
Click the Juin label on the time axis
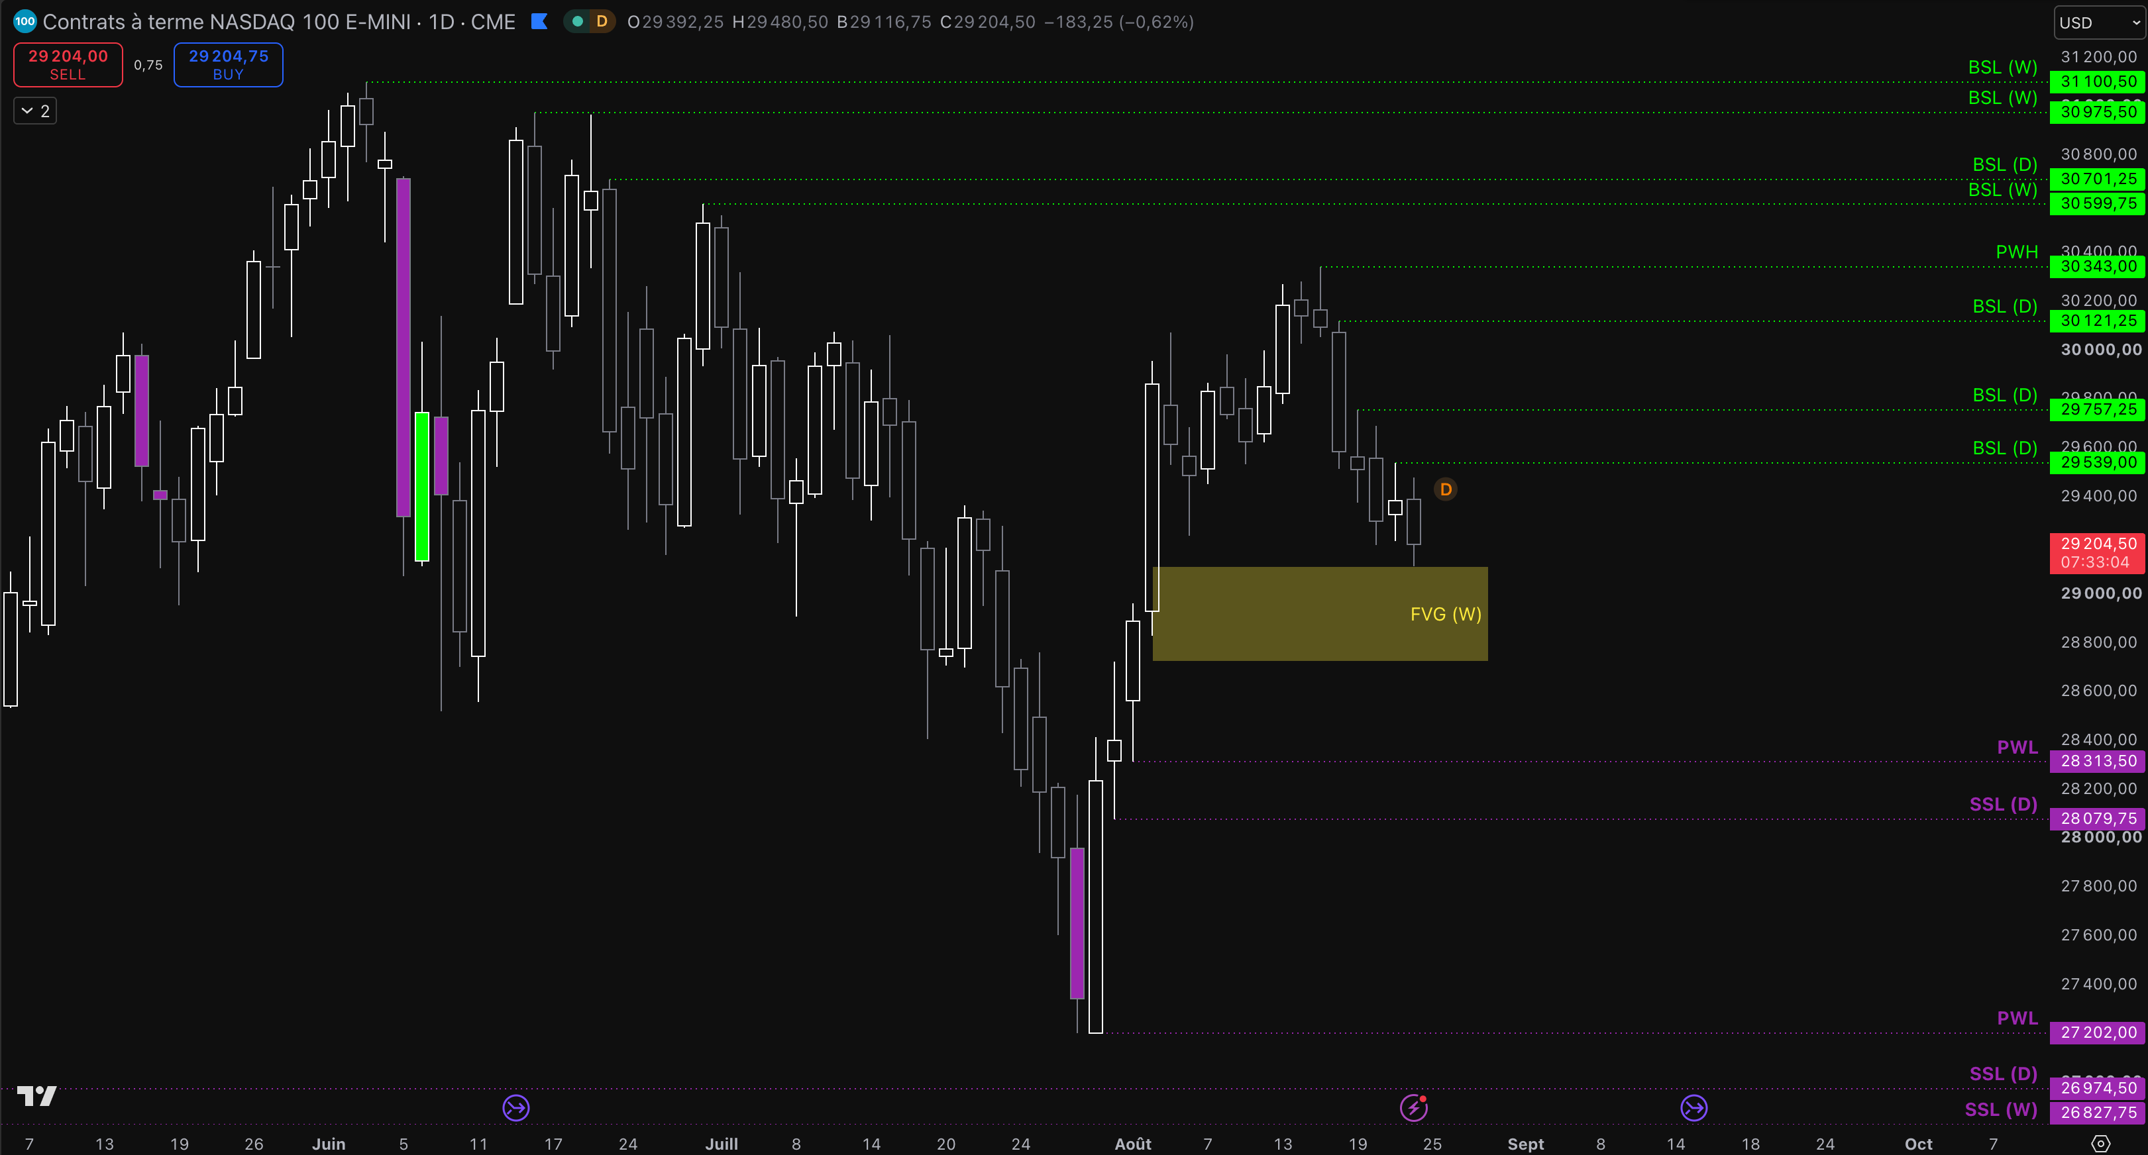[329, 1144]
